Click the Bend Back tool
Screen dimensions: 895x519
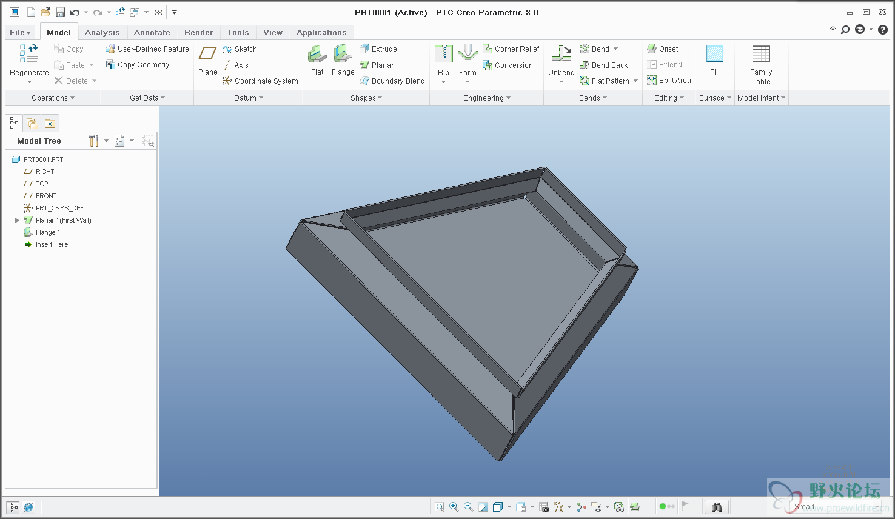604,65
